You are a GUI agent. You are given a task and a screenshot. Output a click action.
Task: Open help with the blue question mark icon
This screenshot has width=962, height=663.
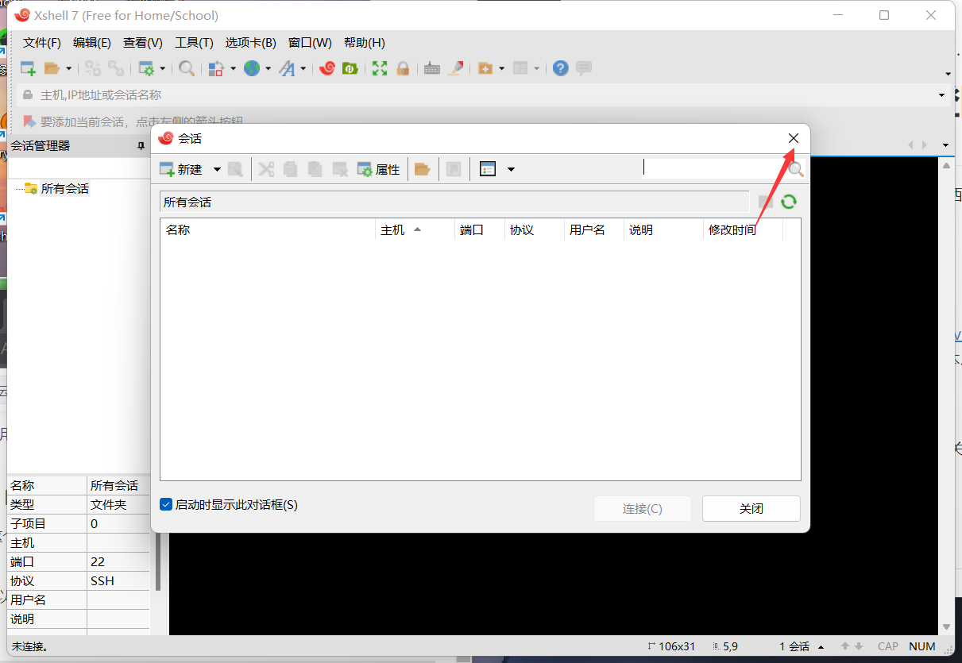[561, 68]
